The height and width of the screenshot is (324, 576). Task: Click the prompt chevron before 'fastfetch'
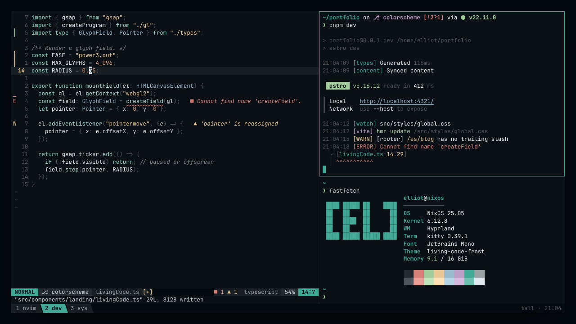[x=324, y=191]
